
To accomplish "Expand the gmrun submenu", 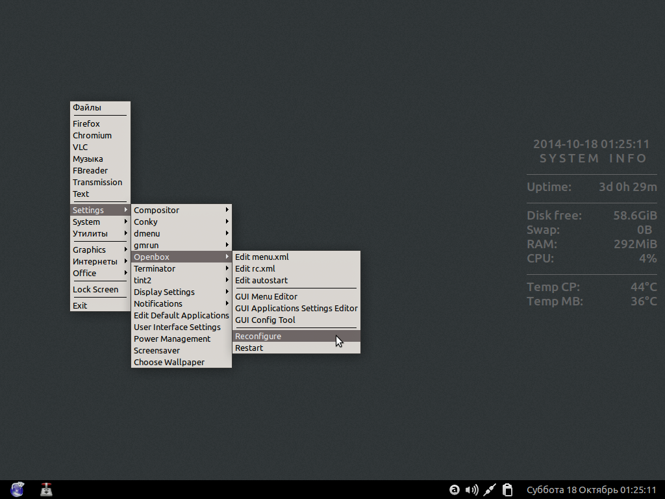I will [182, 245].
